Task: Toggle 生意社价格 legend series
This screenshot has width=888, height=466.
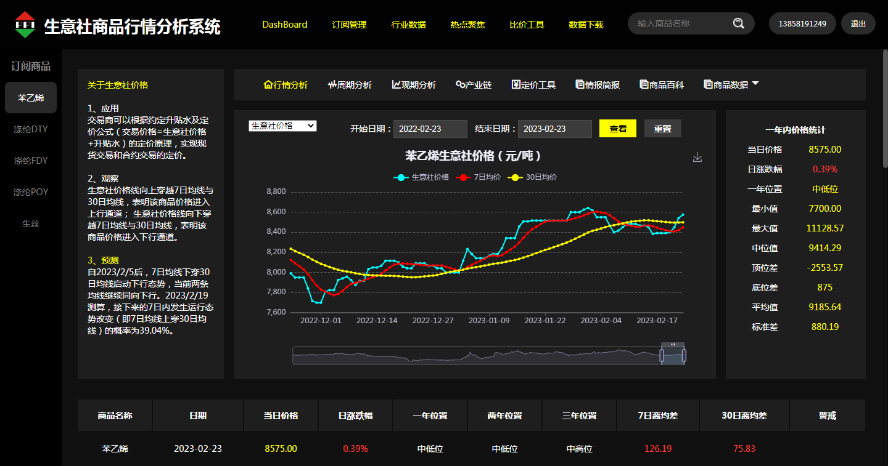Action: pos(421,177)
